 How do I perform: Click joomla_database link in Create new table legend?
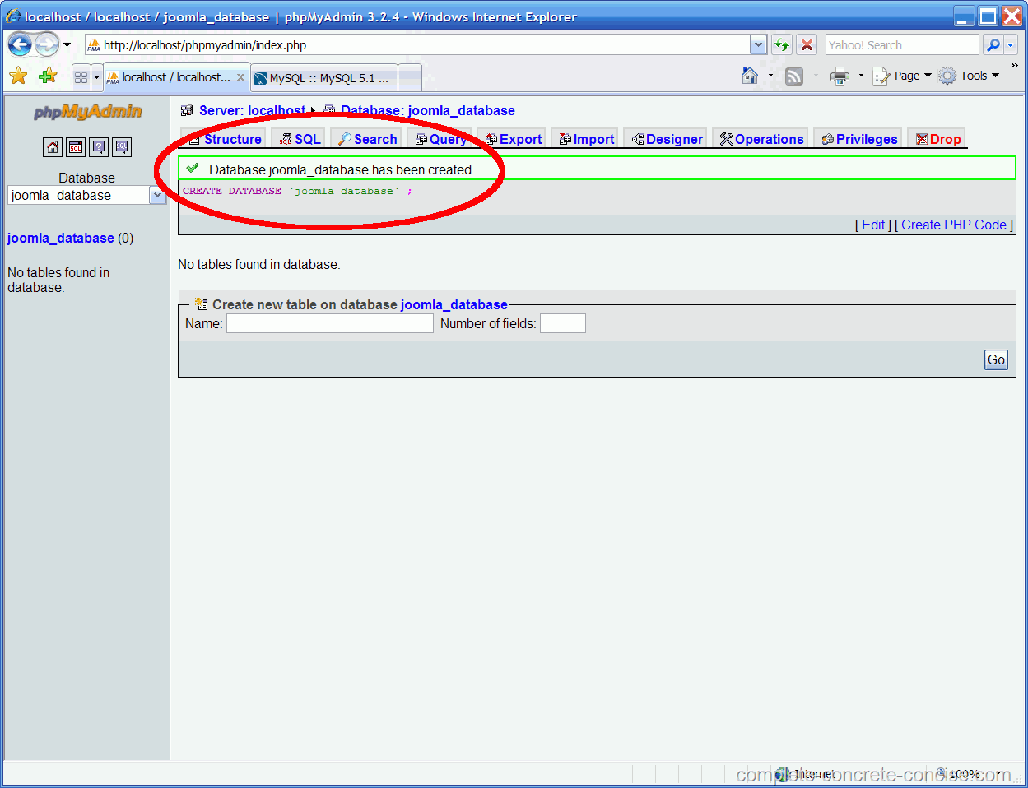(x=454, y=304)
